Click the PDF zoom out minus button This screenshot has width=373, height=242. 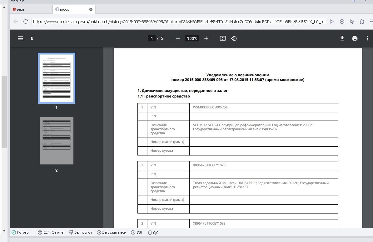[x=178, y=38]
